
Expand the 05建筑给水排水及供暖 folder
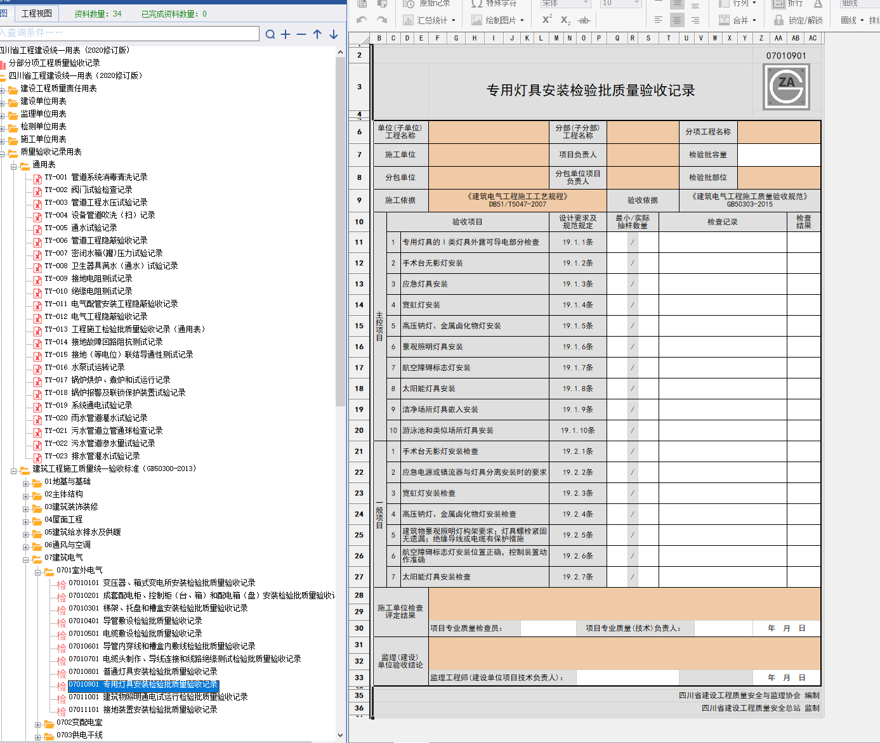26,534
